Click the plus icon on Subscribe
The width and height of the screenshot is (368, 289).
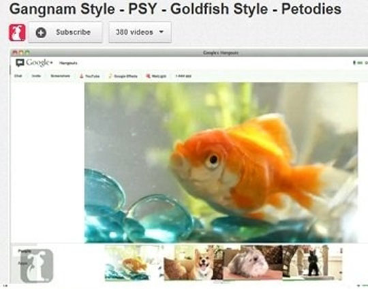(x=41, y=33)
